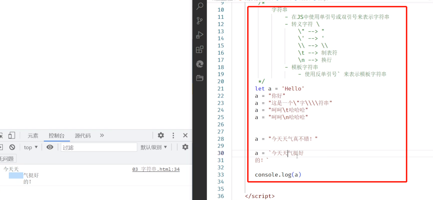Image resolution: width=433 pixels, height=200 pixels.
Task: Show more DevTools tabs chevron
Action: [102, 135]
